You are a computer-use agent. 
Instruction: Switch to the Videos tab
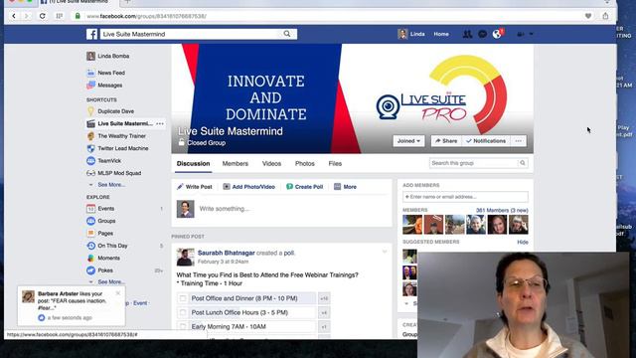[x=271, y=163]
